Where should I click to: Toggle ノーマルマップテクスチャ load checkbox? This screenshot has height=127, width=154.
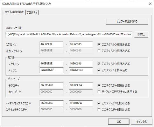99,103
